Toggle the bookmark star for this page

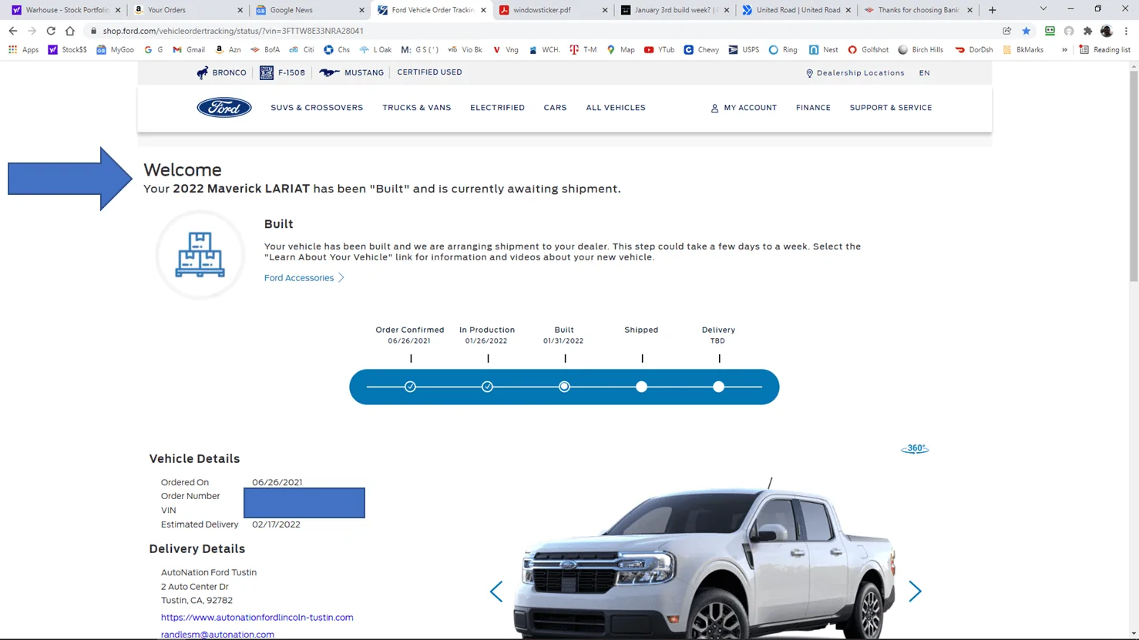(1026, 31)
